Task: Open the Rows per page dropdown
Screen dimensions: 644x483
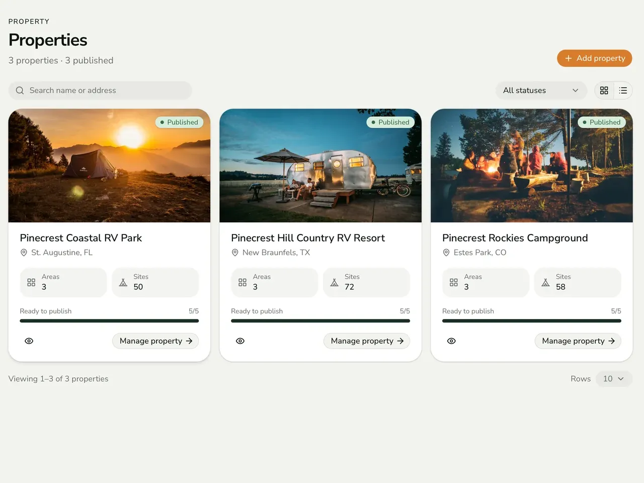Action: click(x=614, y=379)
